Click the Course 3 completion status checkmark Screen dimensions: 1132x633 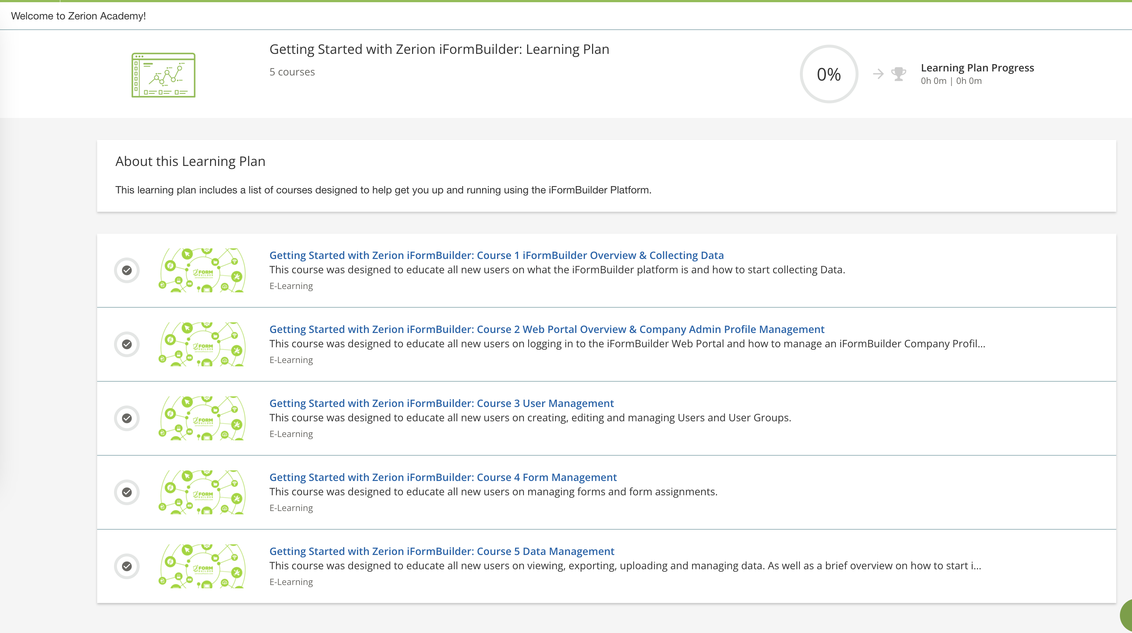coord(127,418)
